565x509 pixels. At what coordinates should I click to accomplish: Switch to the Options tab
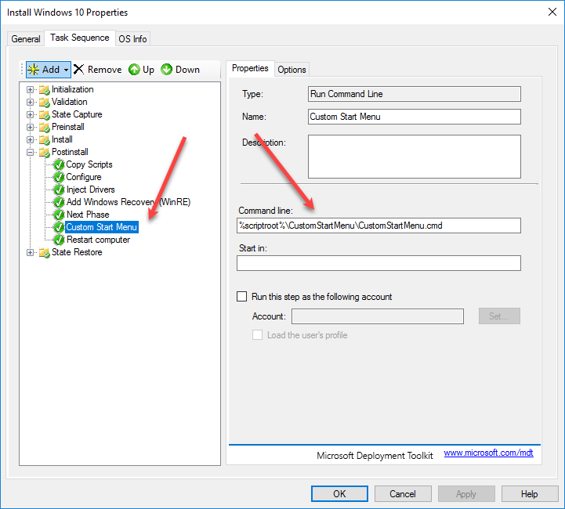click(292, 69)
